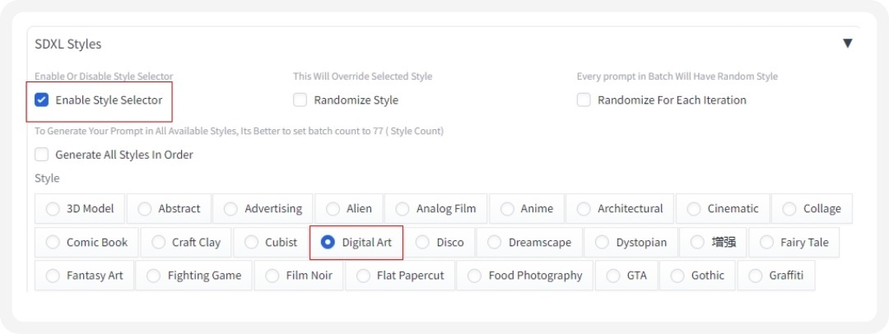Choose Food Photography style option

(x=475, y=276)
